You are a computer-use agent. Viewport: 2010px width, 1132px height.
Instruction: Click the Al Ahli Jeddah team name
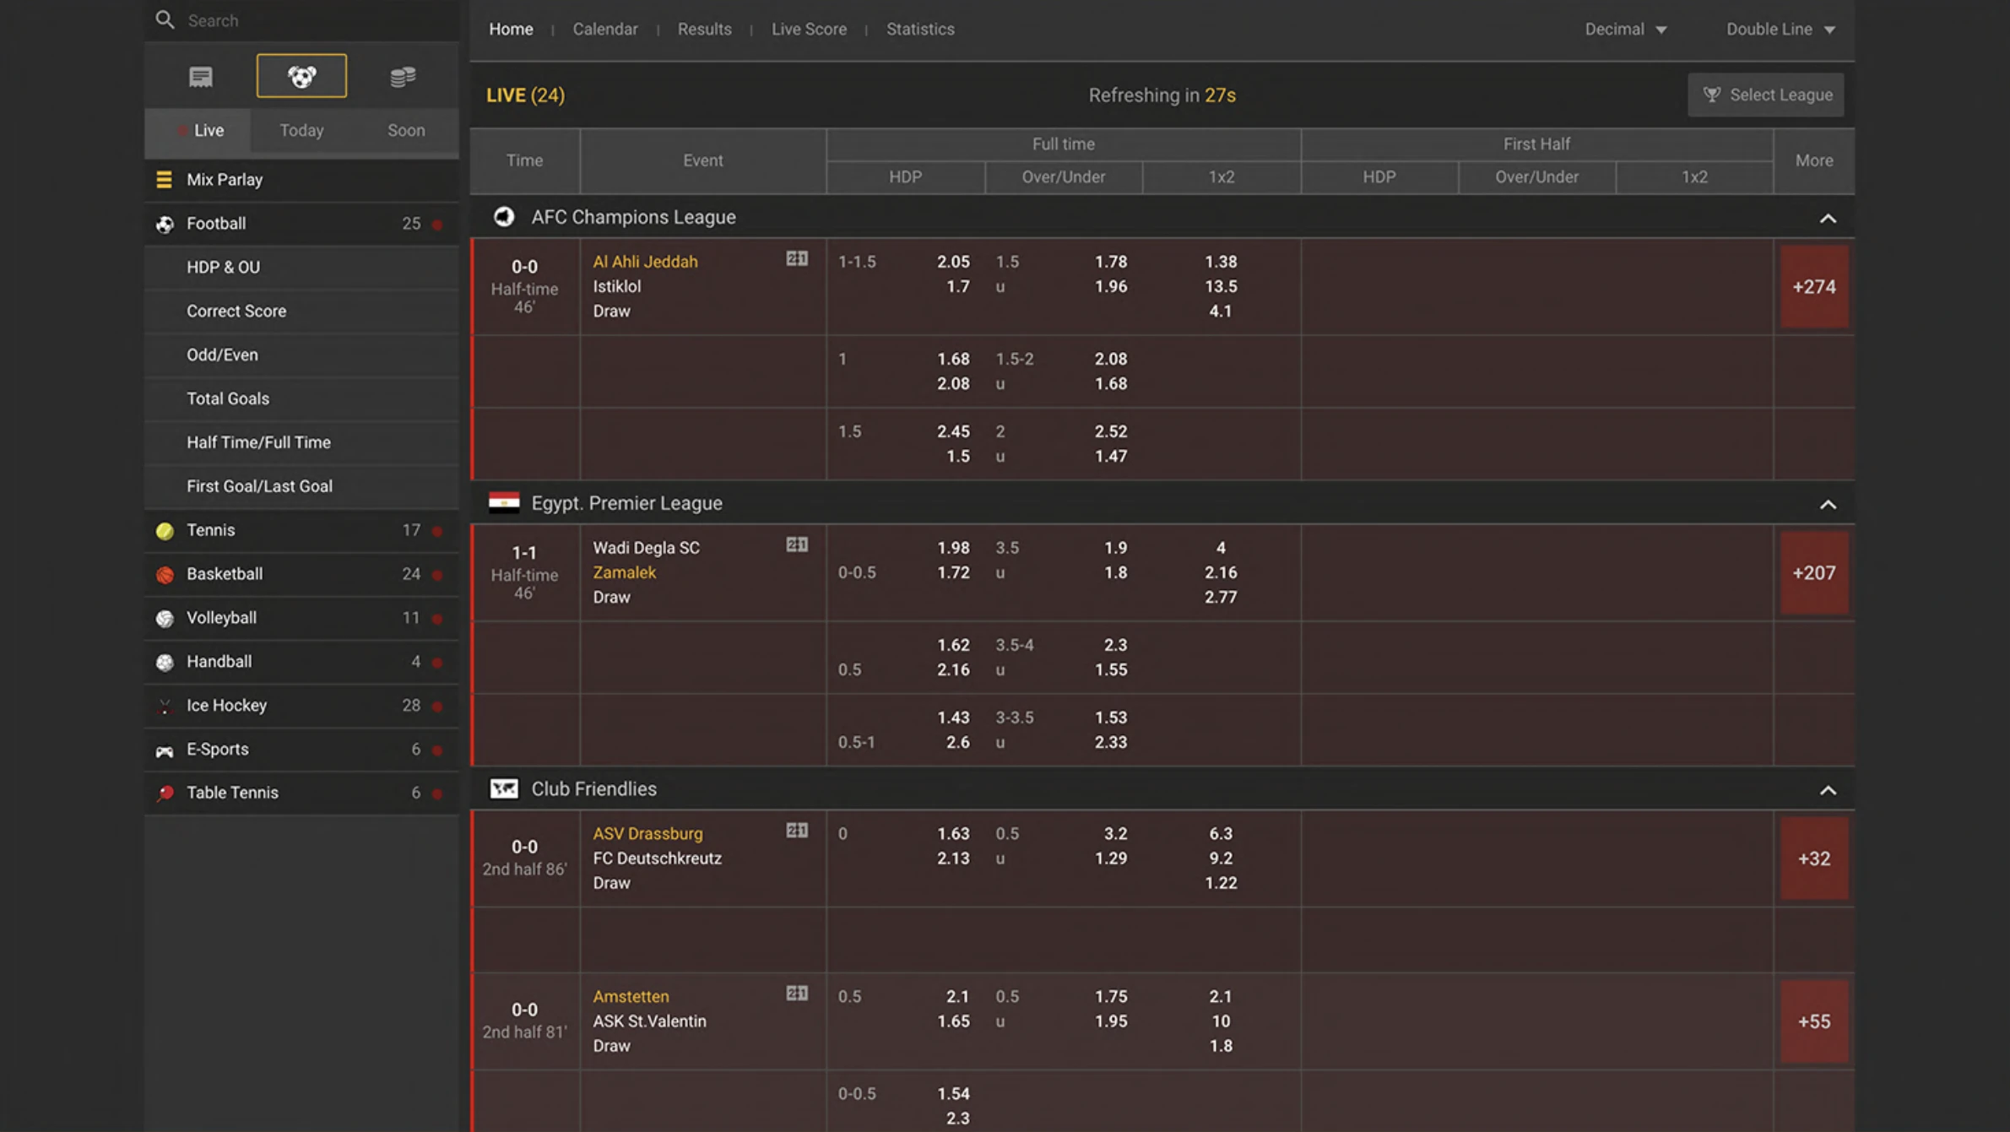[x=645, y=262]
